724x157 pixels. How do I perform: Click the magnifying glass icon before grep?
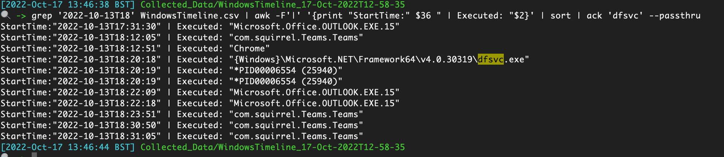click(5, 15)
